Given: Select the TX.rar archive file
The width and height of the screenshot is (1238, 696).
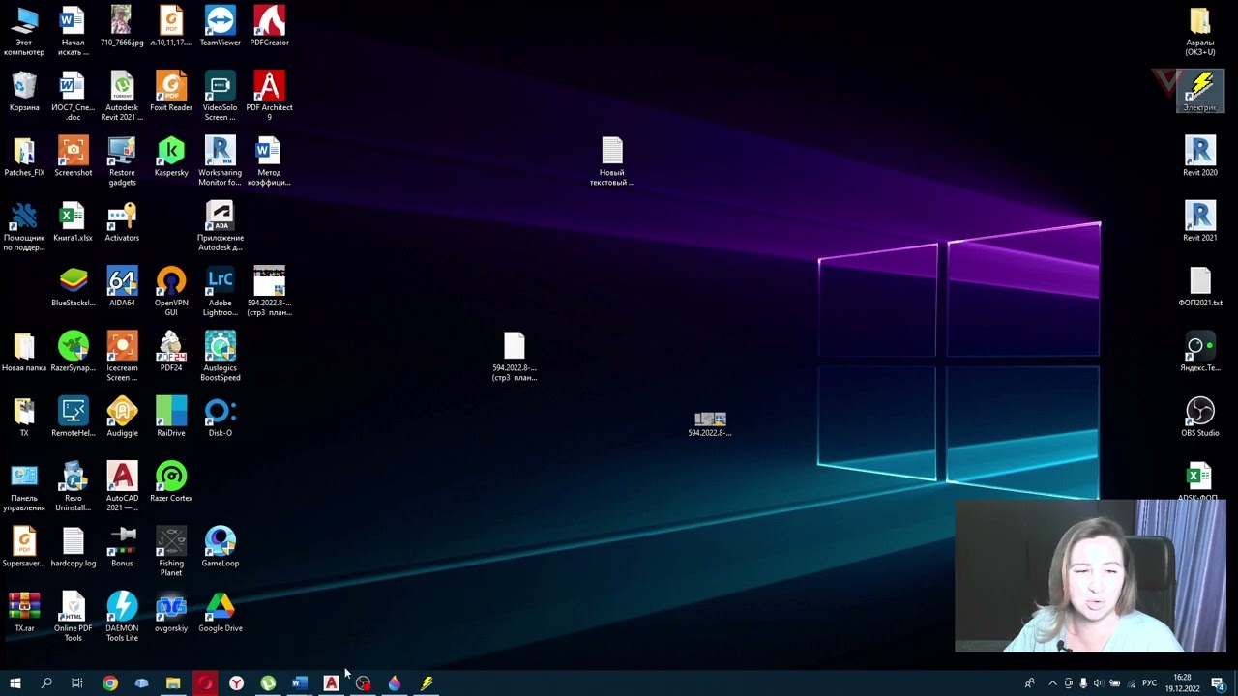Looking at the screenshot, I should [x=24, y=612].
